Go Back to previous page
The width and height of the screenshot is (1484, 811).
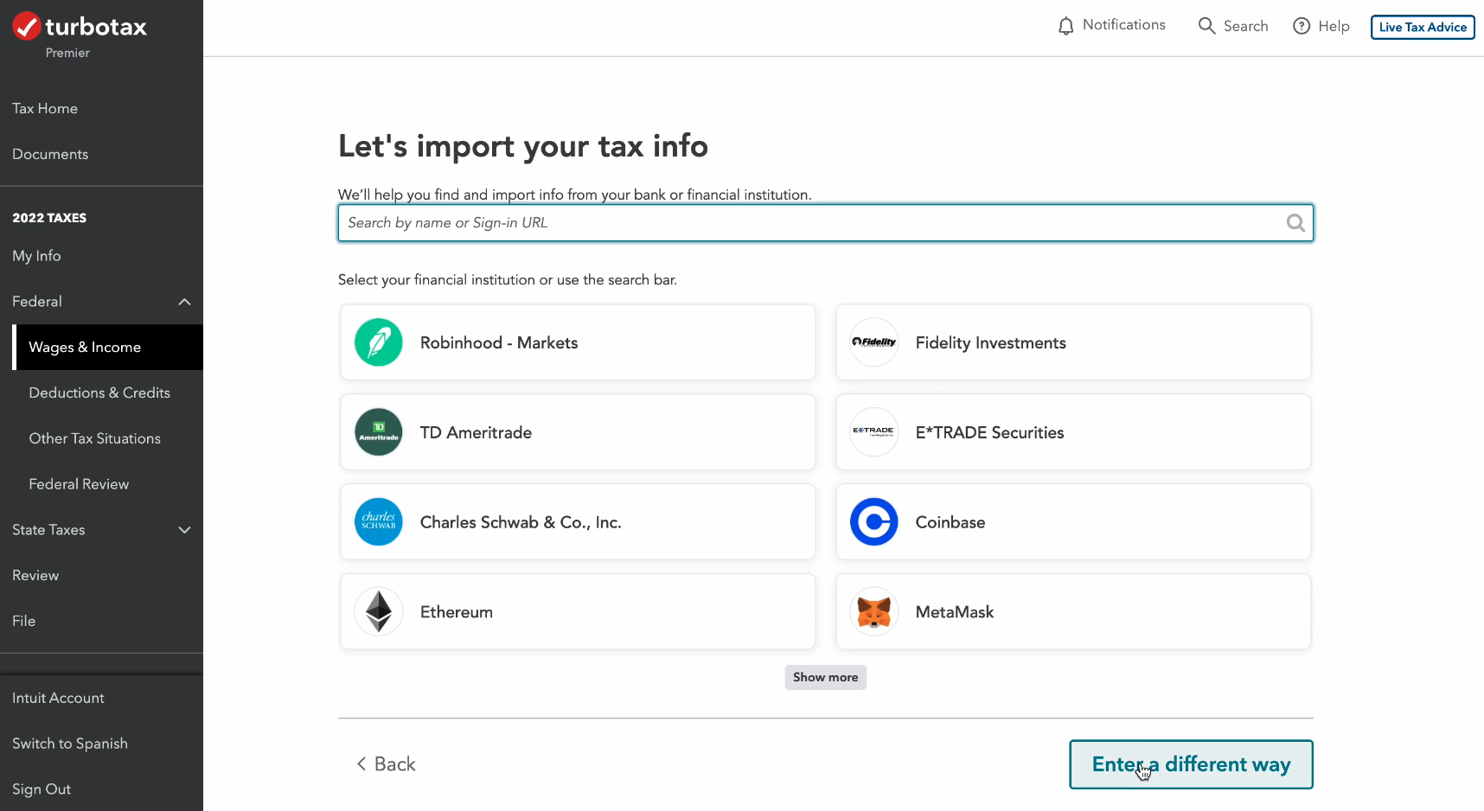(x=387, y=764)
